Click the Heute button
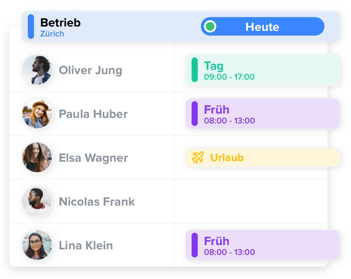The image size is (351, 279). coord(262,26)
